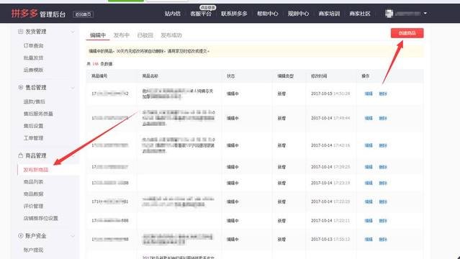The height and width of the screenshot is (259, 460).
Task: Click 编辑 for the 2017-10-13 row
Action: (x=369, y=240)
